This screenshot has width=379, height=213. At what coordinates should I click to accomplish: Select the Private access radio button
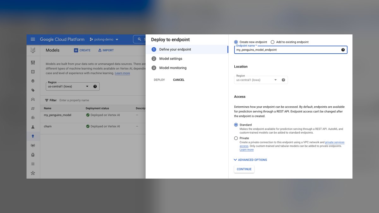point(236,138)
